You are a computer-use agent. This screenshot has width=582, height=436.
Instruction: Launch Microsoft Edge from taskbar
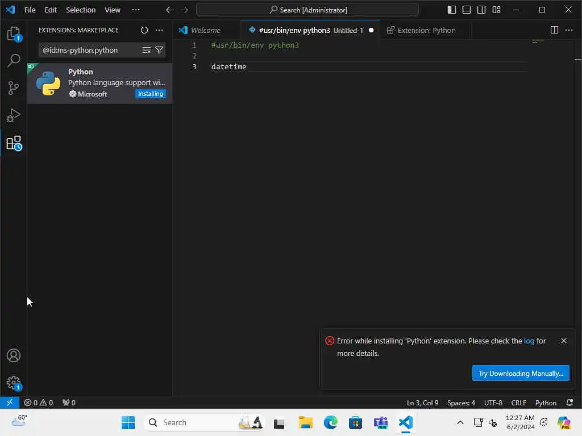point(331,422)
